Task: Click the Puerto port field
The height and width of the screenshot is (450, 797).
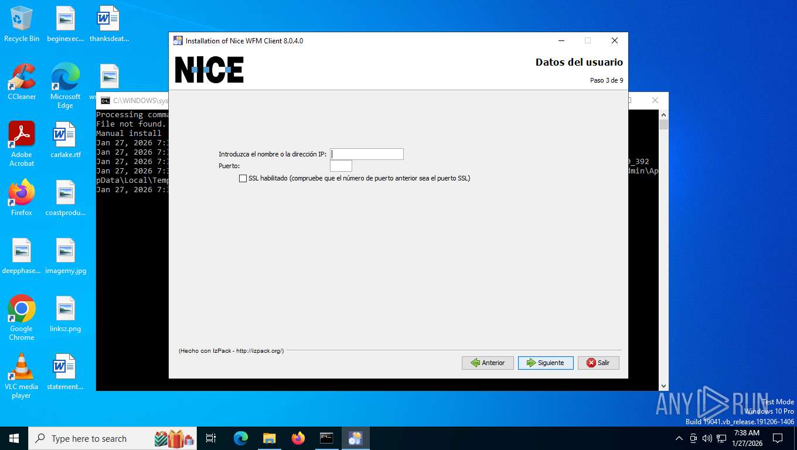Action: (x=341, y=166)
